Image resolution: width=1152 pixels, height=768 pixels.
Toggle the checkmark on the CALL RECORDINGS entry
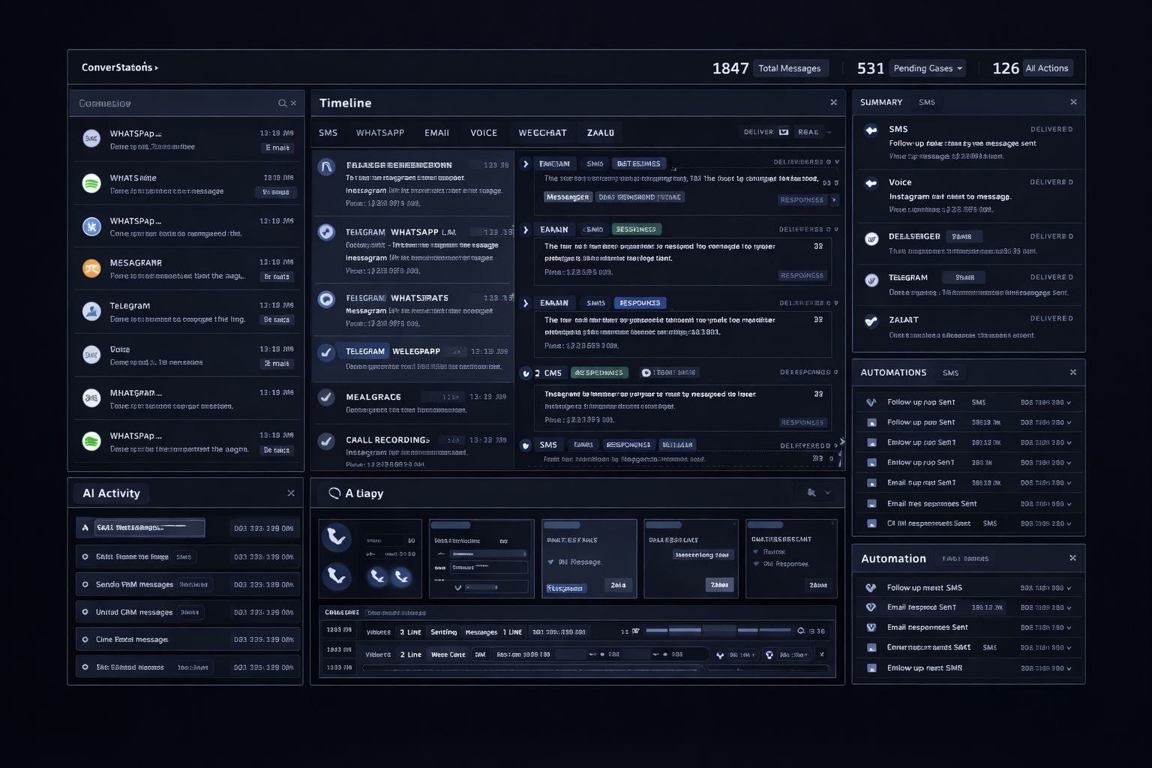pyautogui.click(x=326, y=441)
